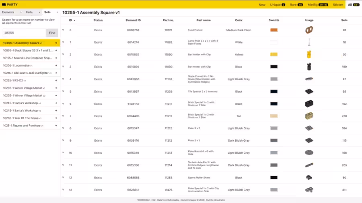Select the Sticker filter tab
Screen dimensions: 362x203
[338, 4]
